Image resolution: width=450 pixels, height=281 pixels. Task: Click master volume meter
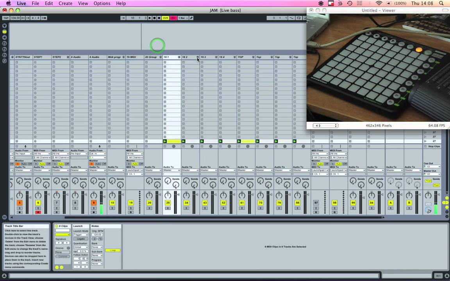point(436,203)
